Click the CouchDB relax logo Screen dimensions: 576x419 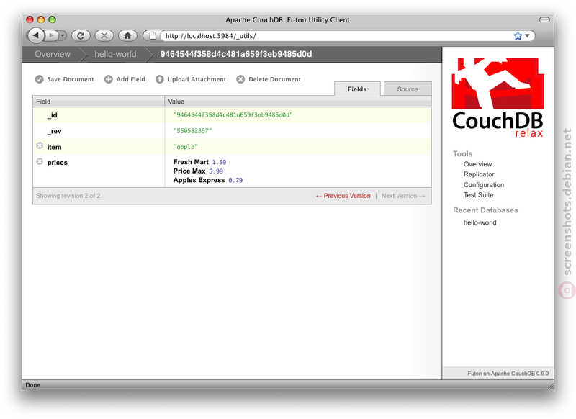tap(498, 98)
